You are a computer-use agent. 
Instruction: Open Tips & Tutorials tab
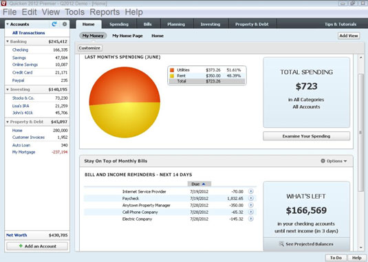pos(340,24)
